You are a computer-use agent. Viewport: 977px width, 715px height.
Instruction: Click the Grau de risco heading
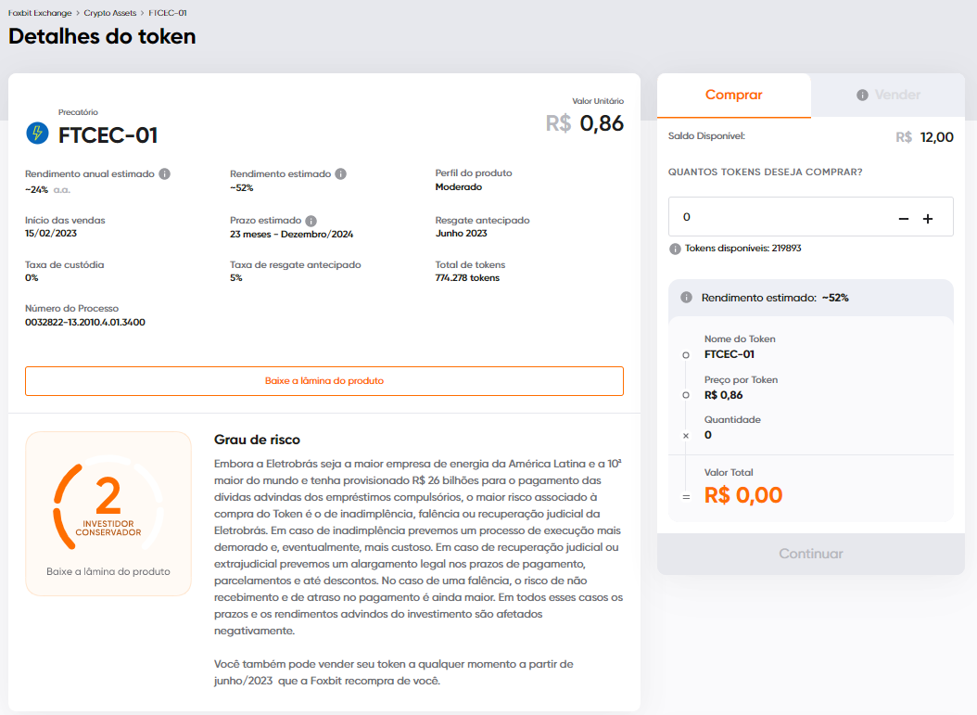click(258, 440)
